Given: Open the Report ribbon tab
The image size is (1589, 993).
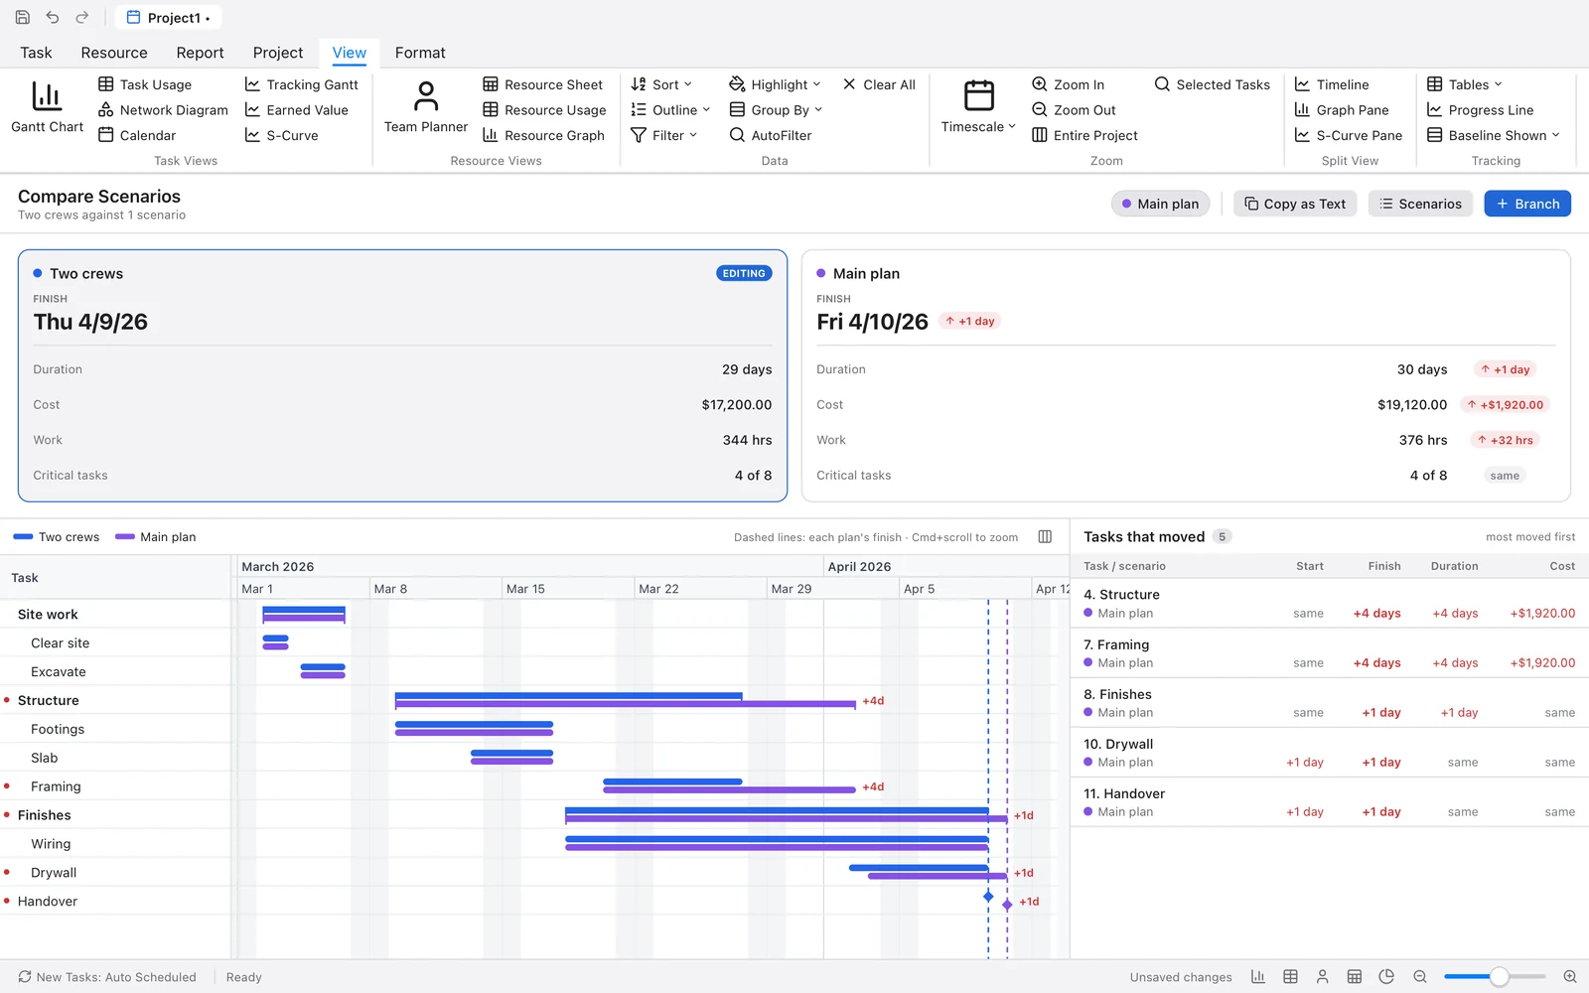Looking at the screenshot, I should click(x=200, y=53).
